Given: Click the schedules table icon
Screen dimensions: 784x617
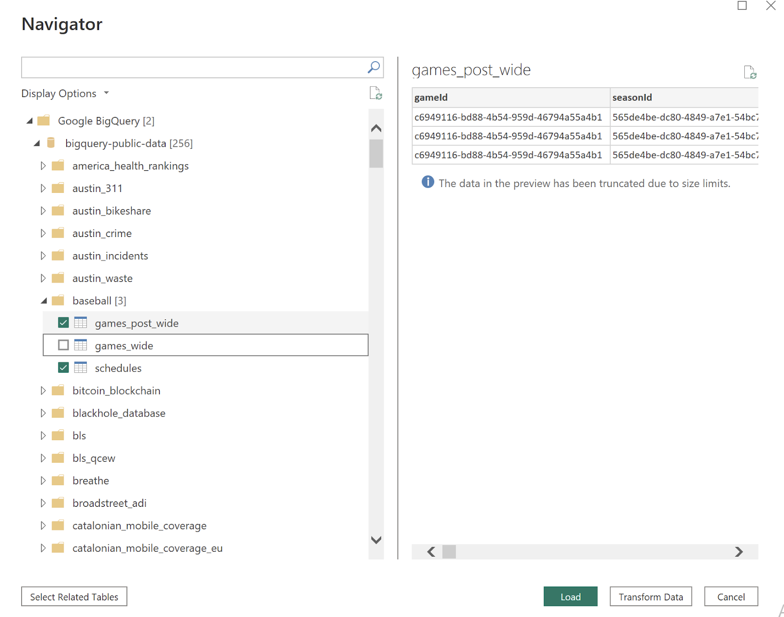Looking at the screenshot, I should 80,368.
